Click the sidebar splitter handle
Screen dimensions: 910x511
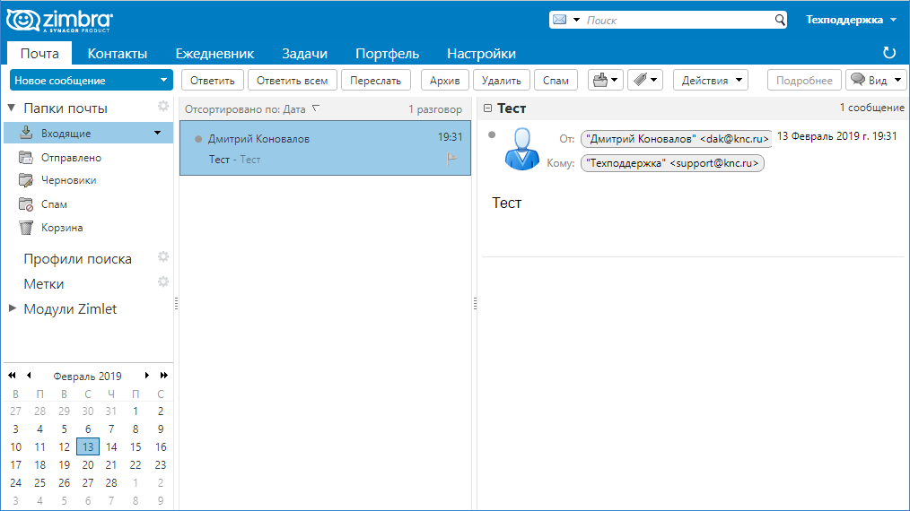[x=177, y=303]
